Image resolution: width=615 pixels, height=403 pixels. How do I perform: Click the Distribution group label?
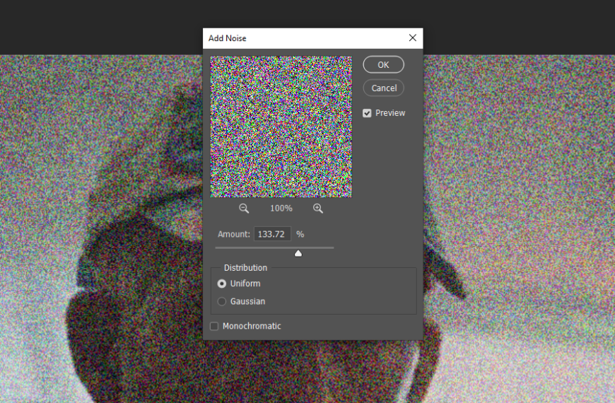point(245,268)
